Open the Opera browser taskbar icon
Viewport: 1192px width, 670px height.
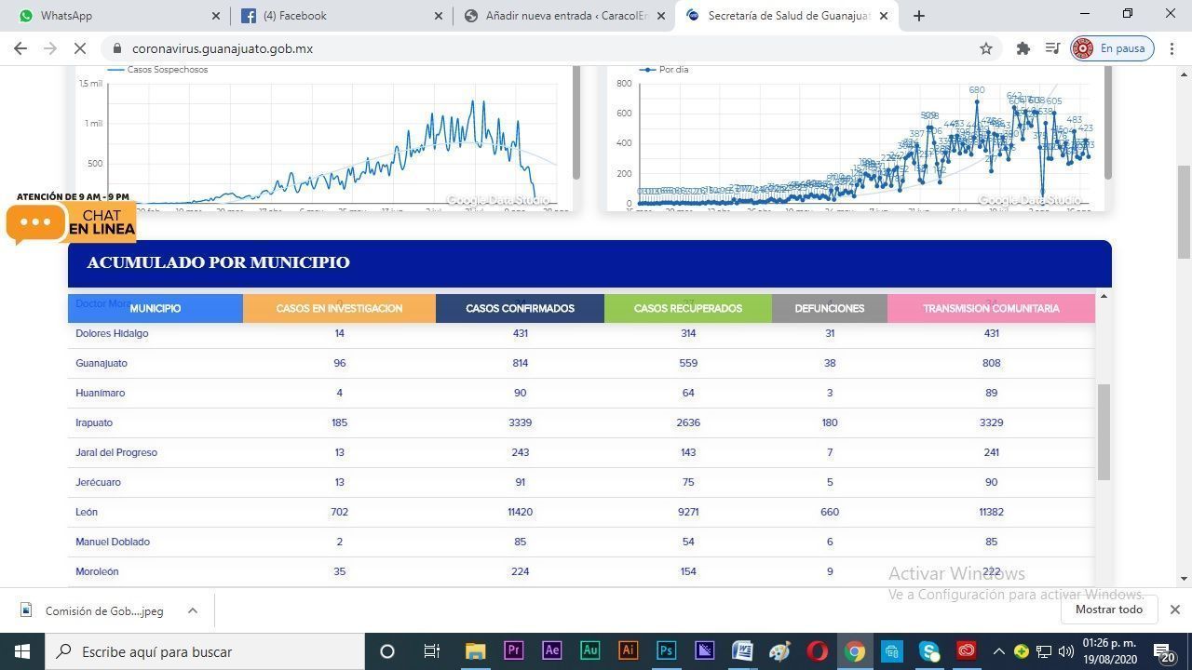817,651
